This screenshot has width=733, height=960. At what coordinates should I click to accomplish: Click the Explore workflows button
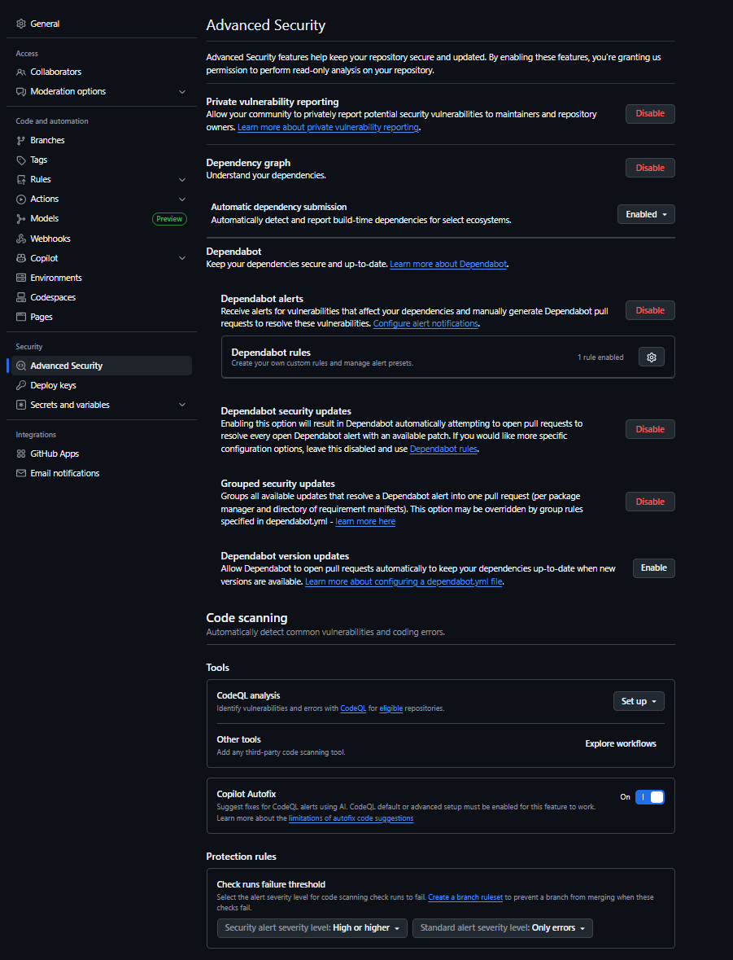pos(620,743)
